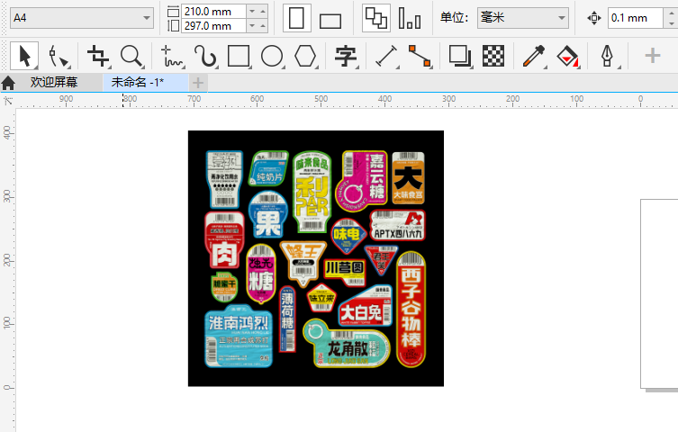Screen dimensions: 678x432
Task: Pick the Connector line tool
Action: (420, 56)
